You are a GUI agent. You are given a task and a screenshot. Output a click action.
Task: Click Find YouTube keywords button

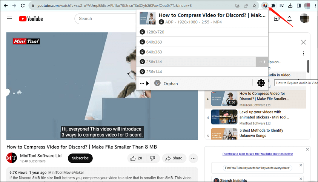tap(257, 168)
